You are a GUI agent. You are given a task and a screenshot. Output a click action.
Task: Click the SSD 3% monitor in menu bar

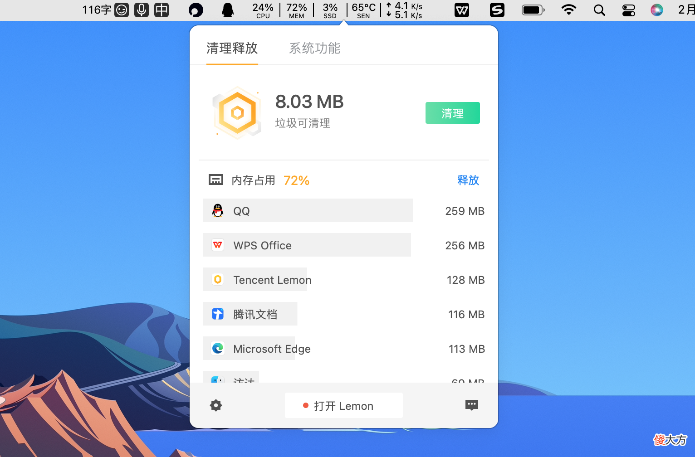click(x=330, y=10)
